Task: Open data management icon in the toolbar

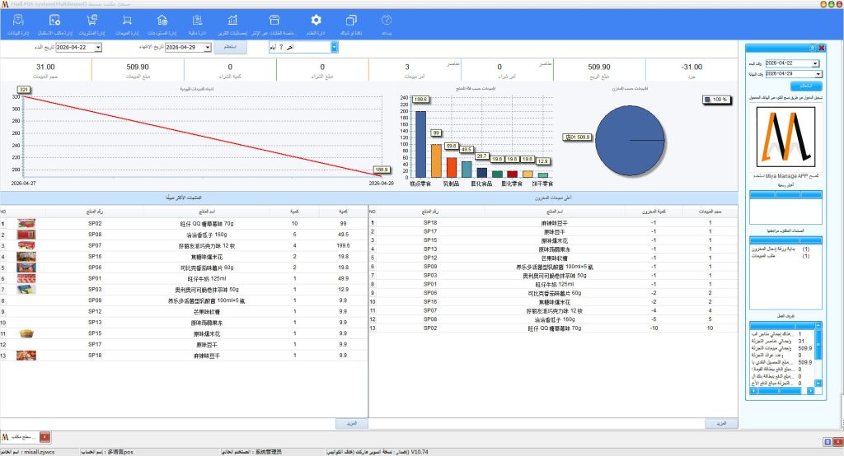Action: 18,21
